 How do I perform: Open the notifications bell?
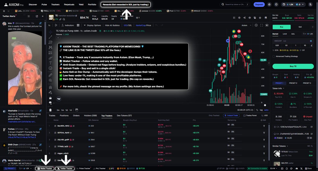(x=276, y=4)
